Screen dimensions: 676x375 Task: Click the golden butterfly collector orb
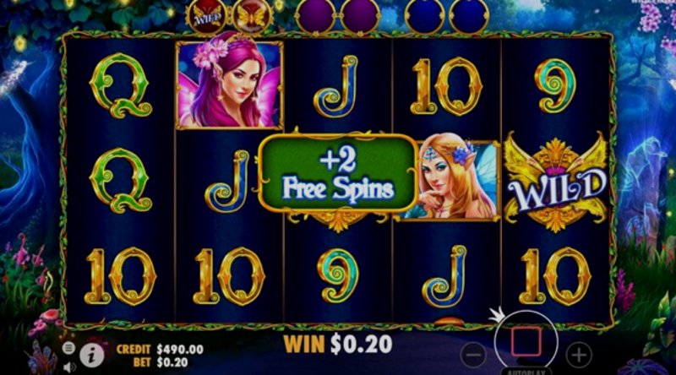(x=252, y=17)
